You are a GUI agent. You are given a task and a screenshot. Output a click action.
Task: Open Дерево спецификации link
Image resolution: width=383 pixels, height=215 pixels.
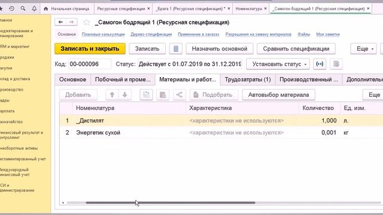151,35
